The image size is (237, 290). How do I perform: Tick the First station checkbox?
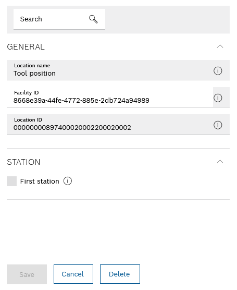coord(11,181)
